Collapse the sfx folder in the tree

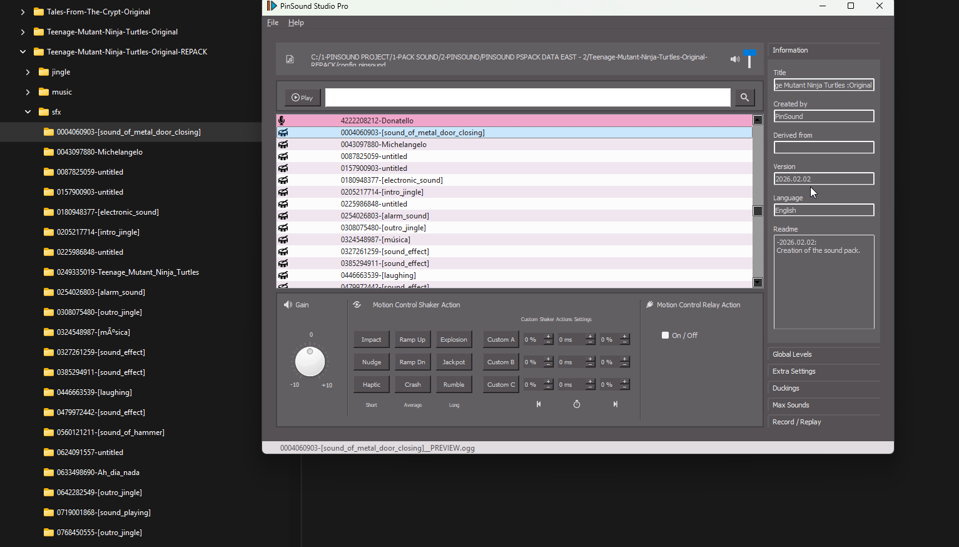[x=28, y=112]
